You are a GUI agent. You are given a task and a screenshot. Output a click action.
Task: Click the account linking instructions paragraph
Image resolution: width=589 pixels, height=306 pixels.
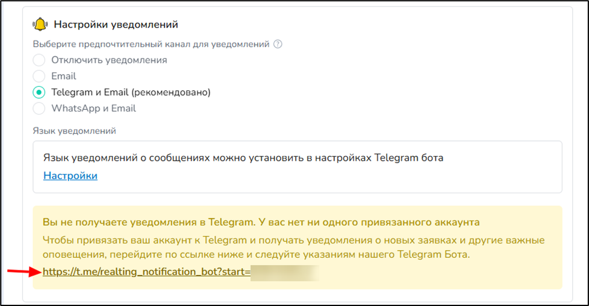click(x=293, y=248)
